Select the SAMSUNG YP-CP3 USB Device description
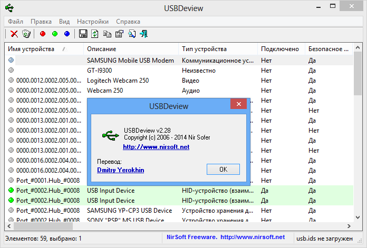This screenshot has height=248, width=367. [129, 211]
